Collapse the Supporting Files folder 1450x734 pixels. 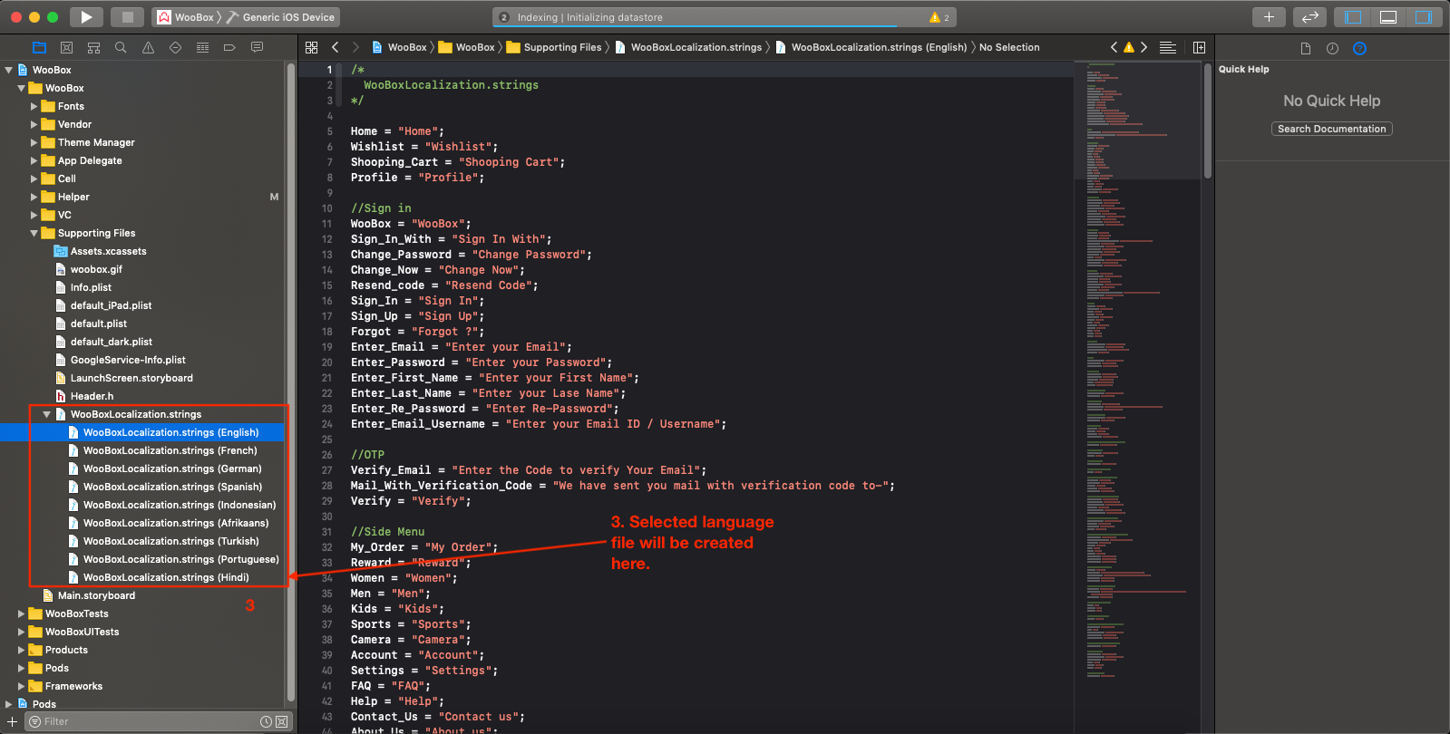34,233
